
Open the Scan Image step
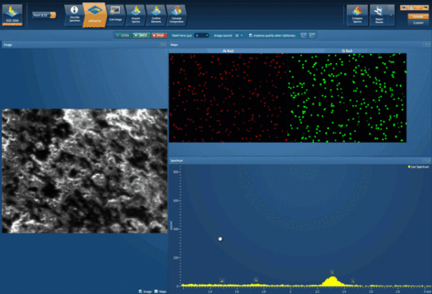click(x=115, y=15)
